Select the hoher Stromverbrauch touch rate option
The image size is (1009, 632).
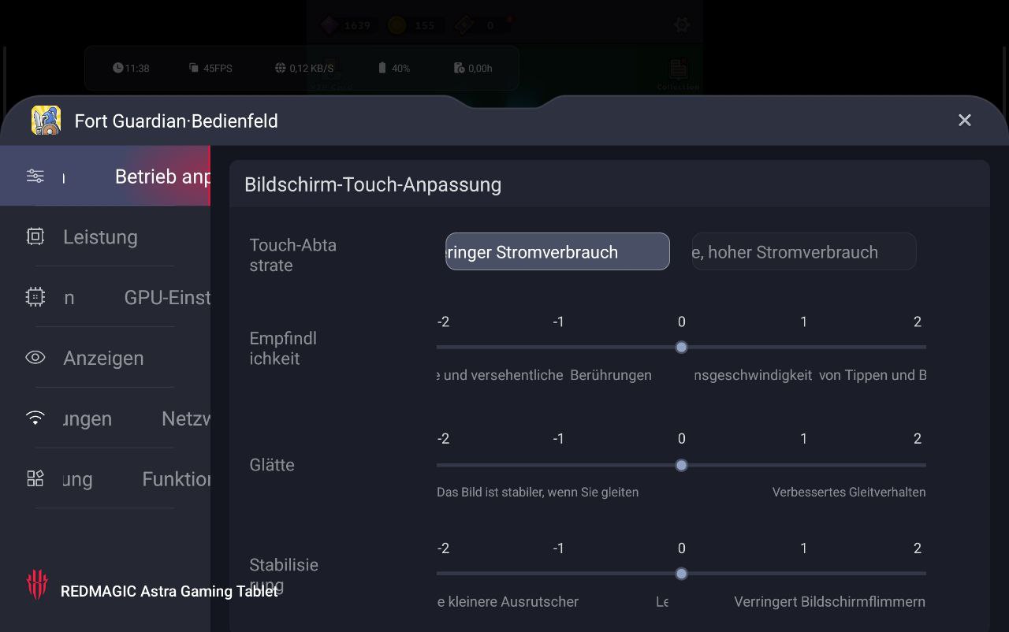pos(804,251)
